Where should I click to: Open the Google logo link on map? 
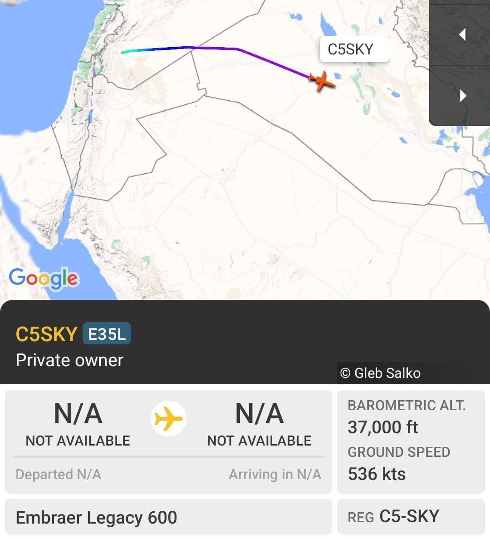(x=44, y=279)
